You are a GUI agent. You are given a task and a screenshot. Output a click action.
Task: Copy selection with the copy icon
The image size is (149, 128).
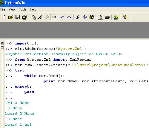pyautogui.click(x=85, y=17)
